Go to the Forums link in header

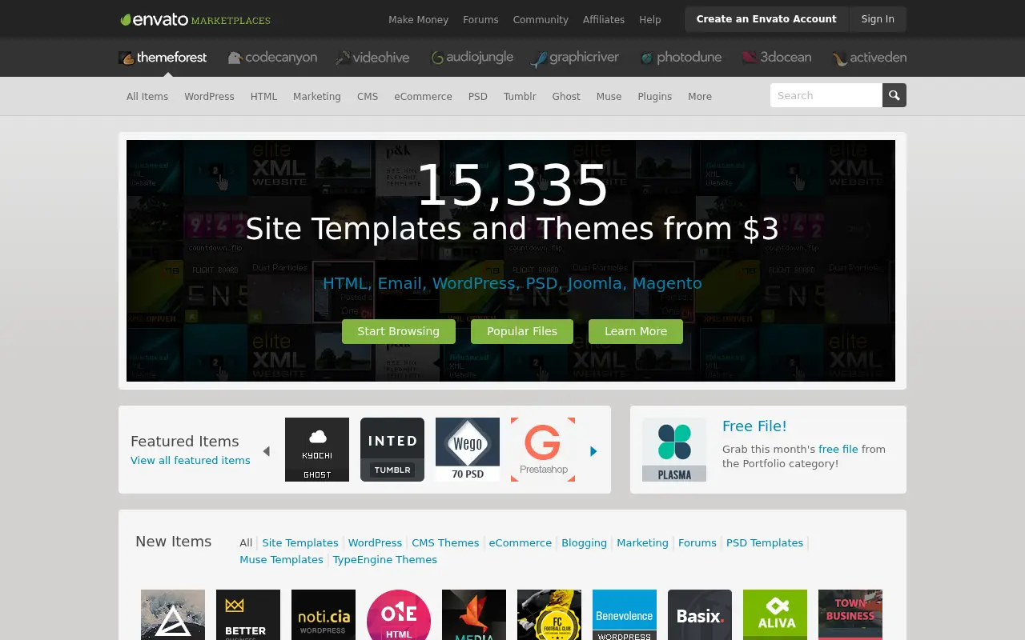(480, 19)
